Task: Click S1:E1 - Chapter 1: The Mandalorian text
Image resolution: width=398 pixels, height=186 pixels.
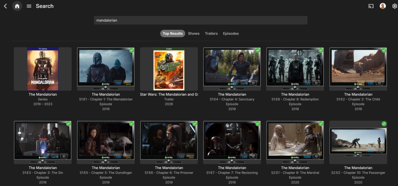Action: tap(106, 99)
